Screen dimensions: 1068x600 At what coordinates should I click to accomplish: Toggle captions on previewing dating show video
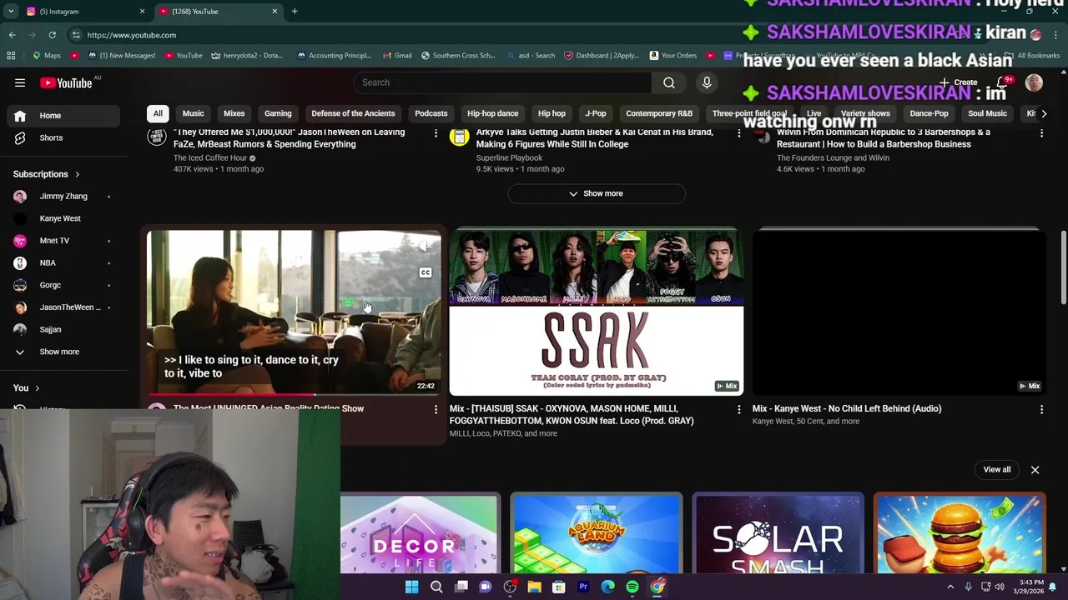(x=426, y=272)
